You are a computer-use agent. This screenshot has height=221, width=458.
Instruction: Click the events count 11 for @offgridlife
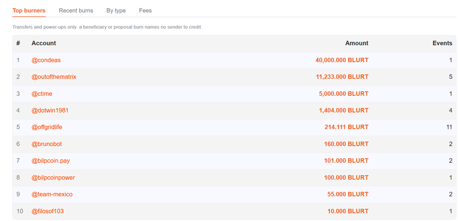coord(449,127)
